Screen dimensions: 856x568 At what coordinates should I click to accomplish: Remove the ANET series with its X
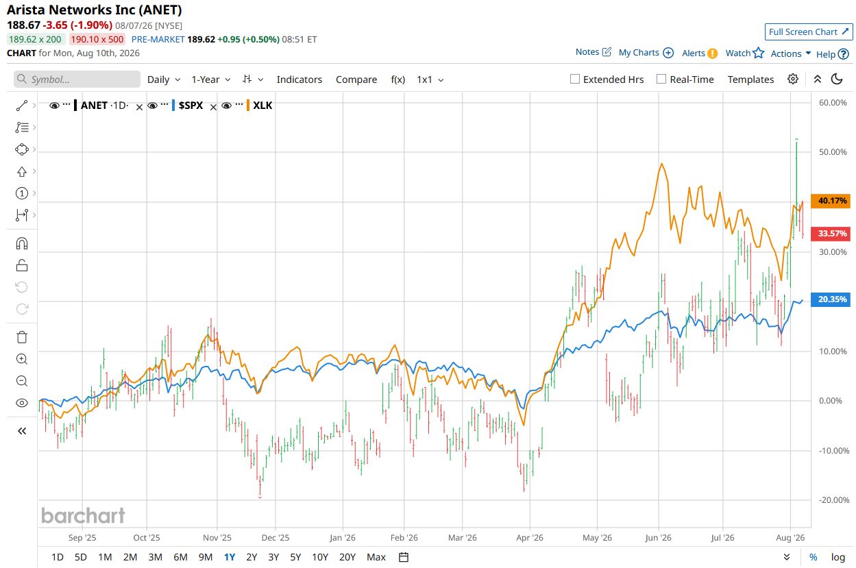click(x=138, y=106)
